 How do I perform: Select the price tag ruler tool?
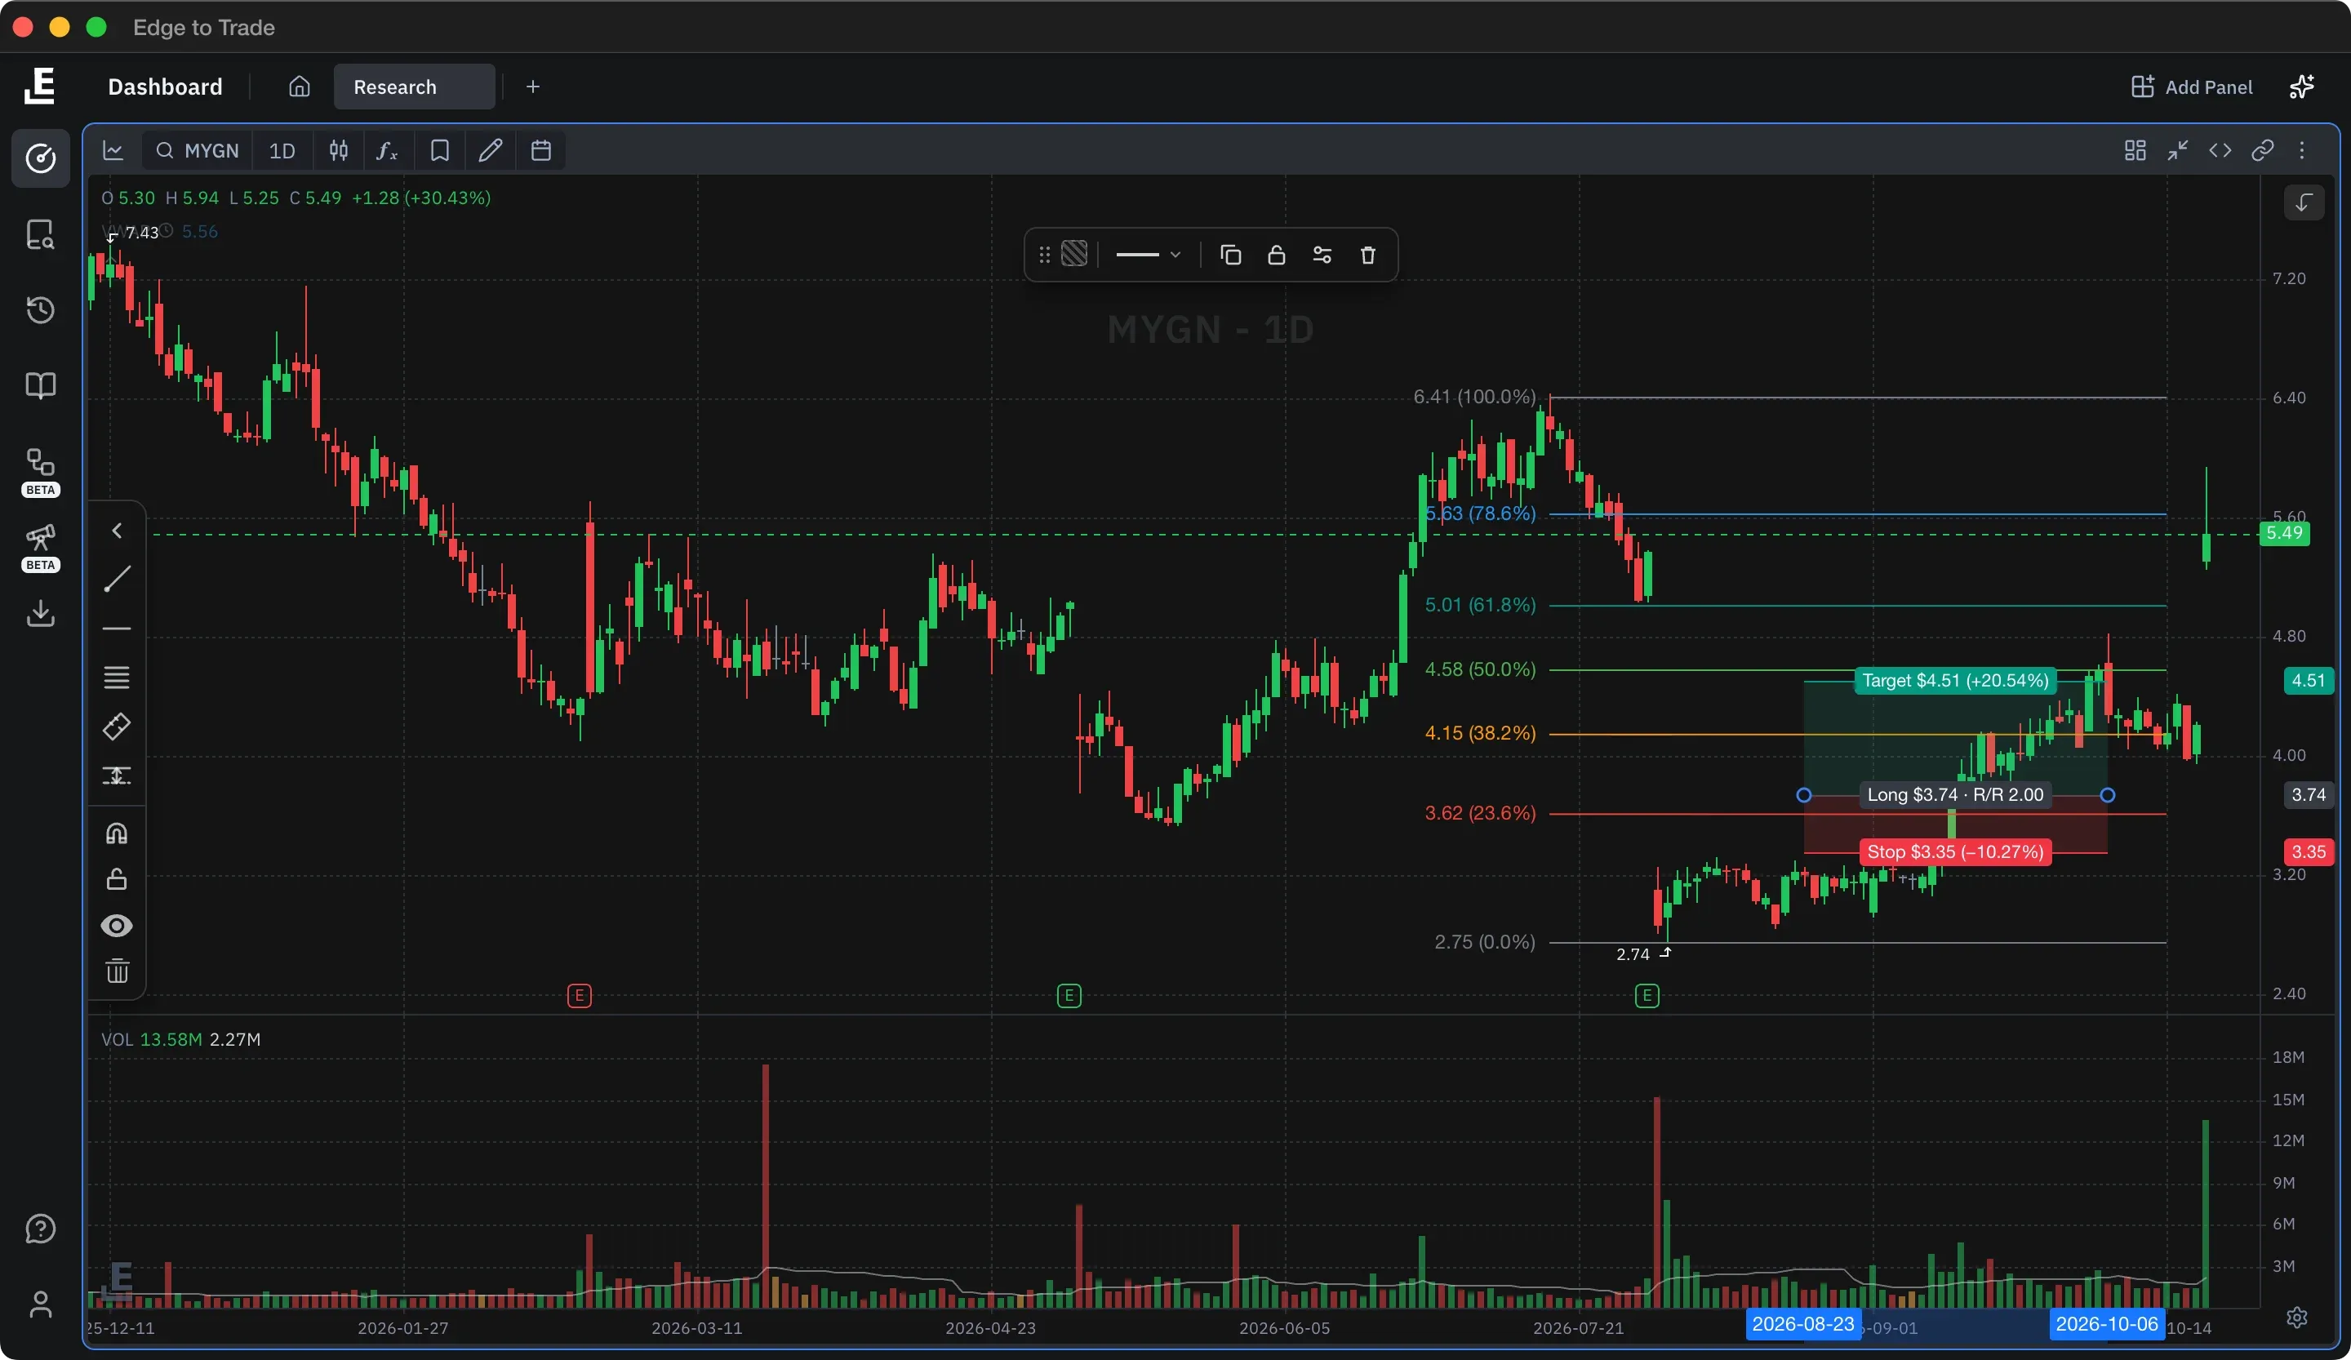pos(117,727)
